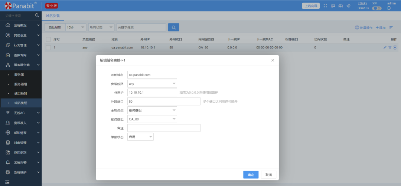The width and height of the screenshot is (401, 186).
Task: Click the 备注 input field in the dialog
Action: tap(164, 128)
